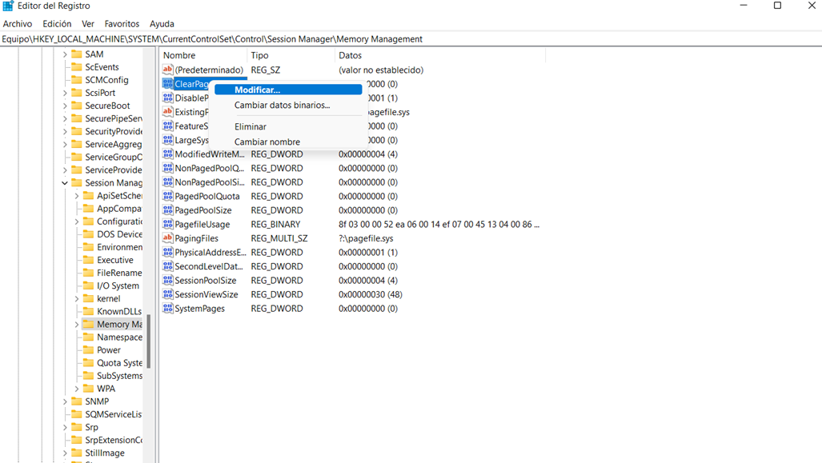Click the ?:\pagefile.sys data of PagingFiles

(x=366, y=238)
